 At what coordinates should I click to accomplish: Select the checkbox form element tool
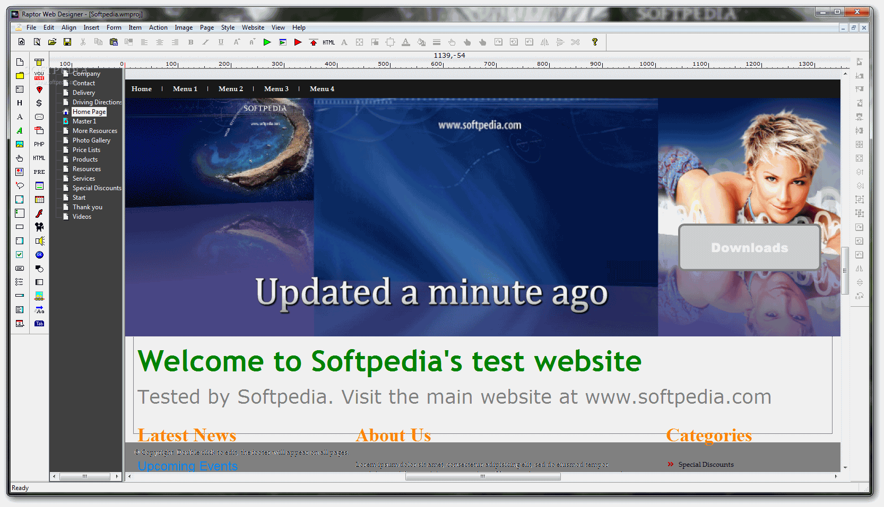click(x=20, y=254)
